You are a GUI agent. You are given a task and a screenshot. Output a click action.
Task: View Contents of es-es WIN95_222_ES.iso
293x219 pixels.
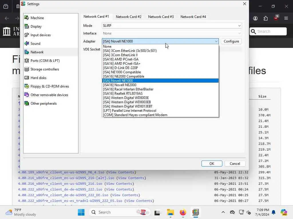(x=139, y=201)
